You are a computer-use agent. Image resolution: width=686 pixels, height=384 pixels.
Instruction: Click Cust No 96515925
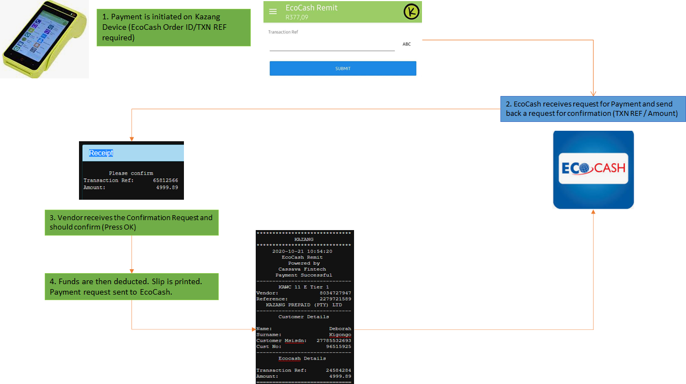pyautogui.click(x=339, y=346)
